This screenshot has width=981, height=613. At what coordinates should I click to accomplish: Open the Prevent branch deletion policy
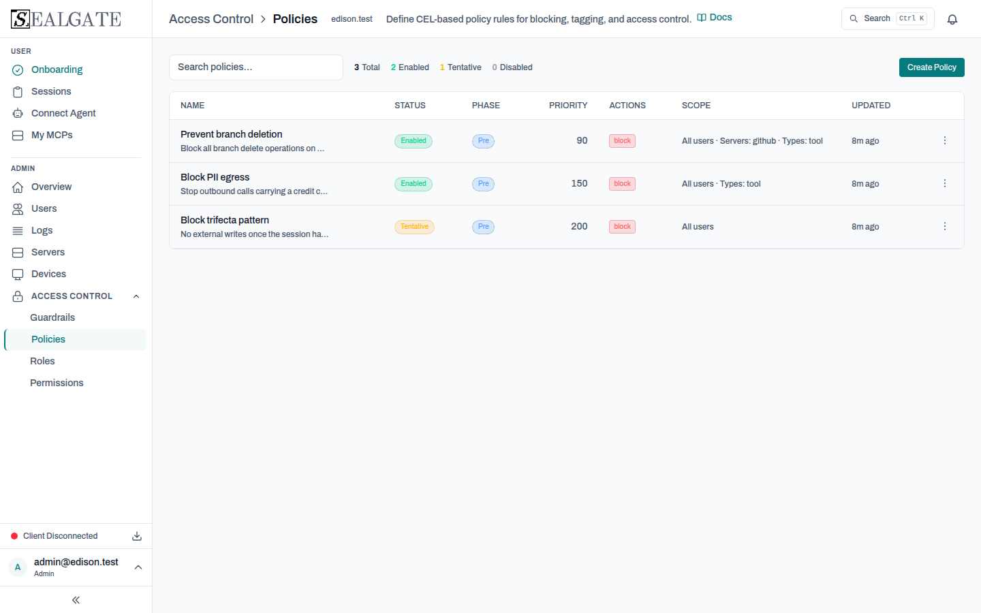point(232,134)
